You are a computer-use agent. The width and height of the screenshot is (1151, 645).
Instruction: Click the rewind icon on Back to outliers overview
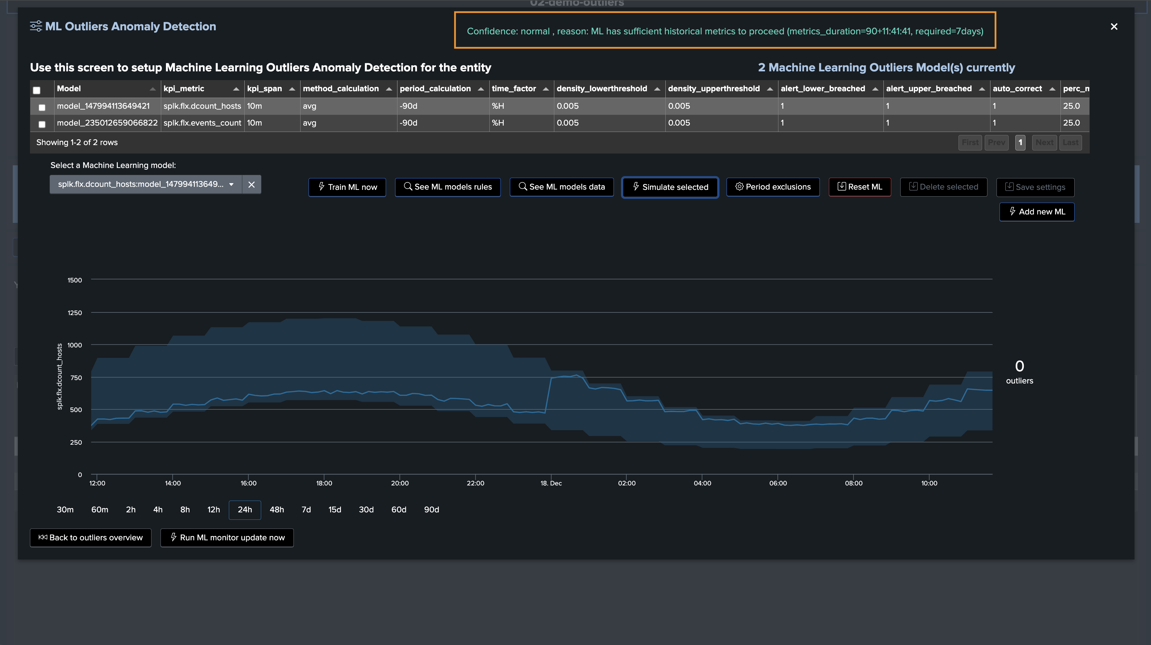coord(43,537)
